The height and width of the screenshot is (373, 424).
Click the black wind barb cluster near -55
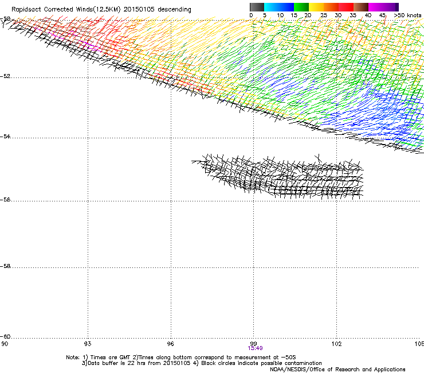278,177
